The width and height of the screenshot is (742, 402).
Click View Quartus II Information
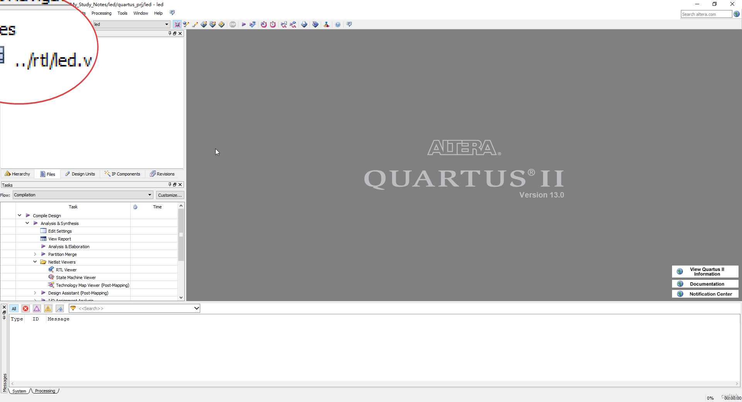(x=705, y=272)
